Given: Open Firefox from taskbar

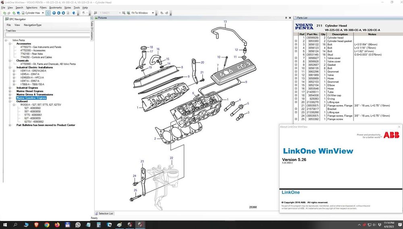Looking at the screenshot, I should click(57, 225).
